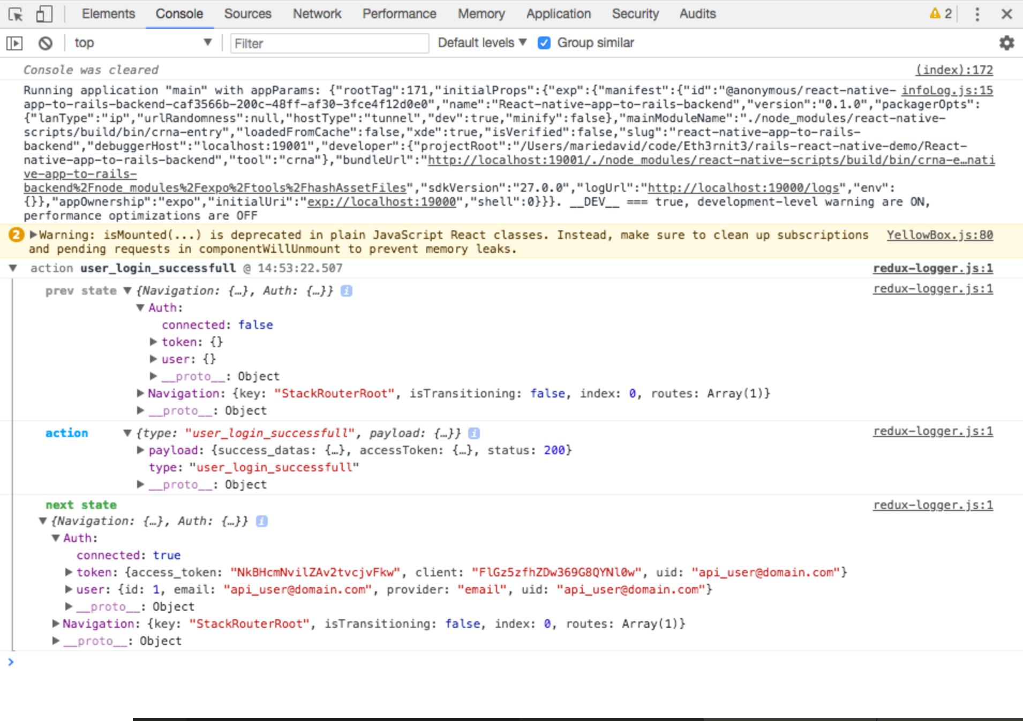Collapse the user_login_successfull action group
Image resolution: width=1023 pixels, height=721 pixels.
pyautogui.click(x=13, y=268)
